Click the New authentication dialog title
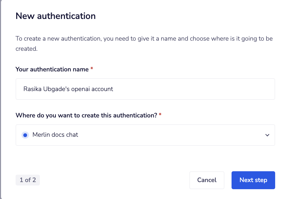 55,16
